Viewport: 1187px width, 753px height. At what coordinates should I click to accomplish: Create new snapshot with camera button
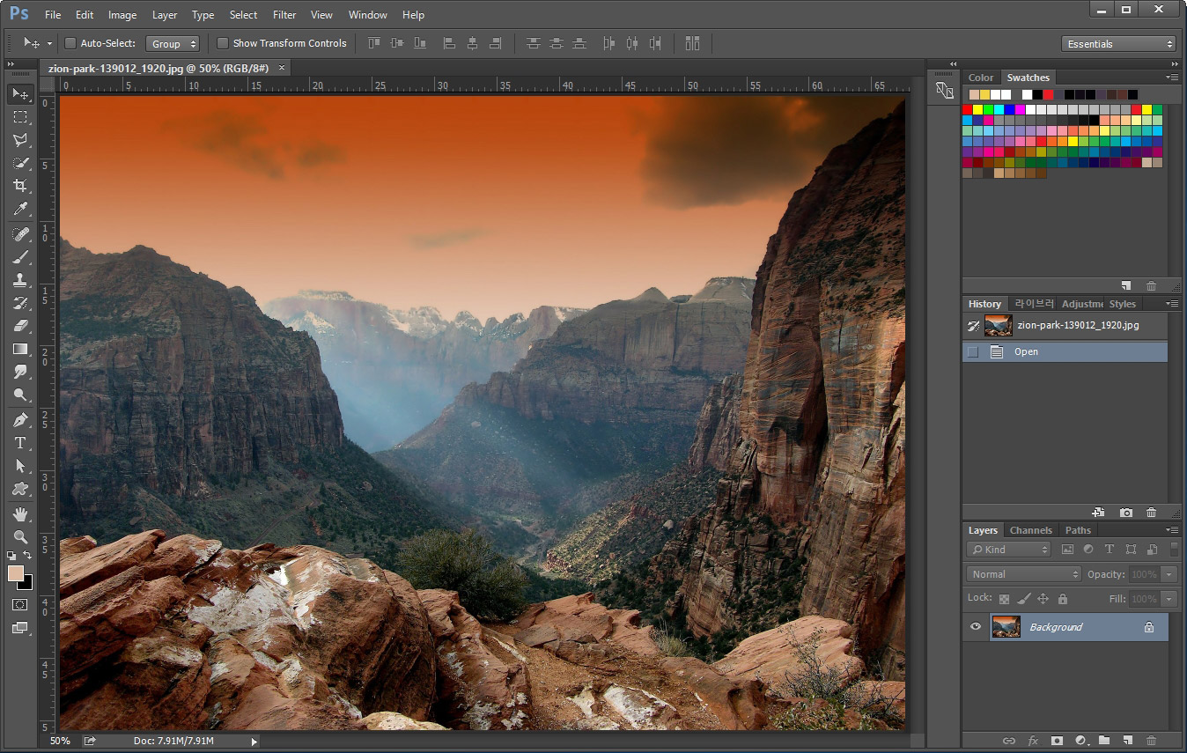[x=1126, y=513]
